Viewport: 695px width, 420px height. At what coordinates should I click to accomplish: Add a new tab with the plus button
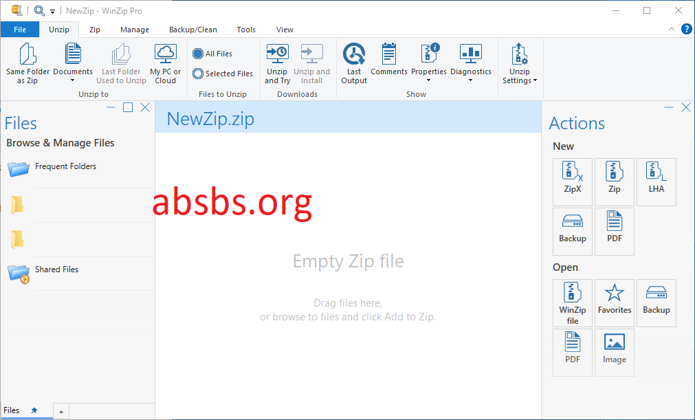(x=60, y=410)
